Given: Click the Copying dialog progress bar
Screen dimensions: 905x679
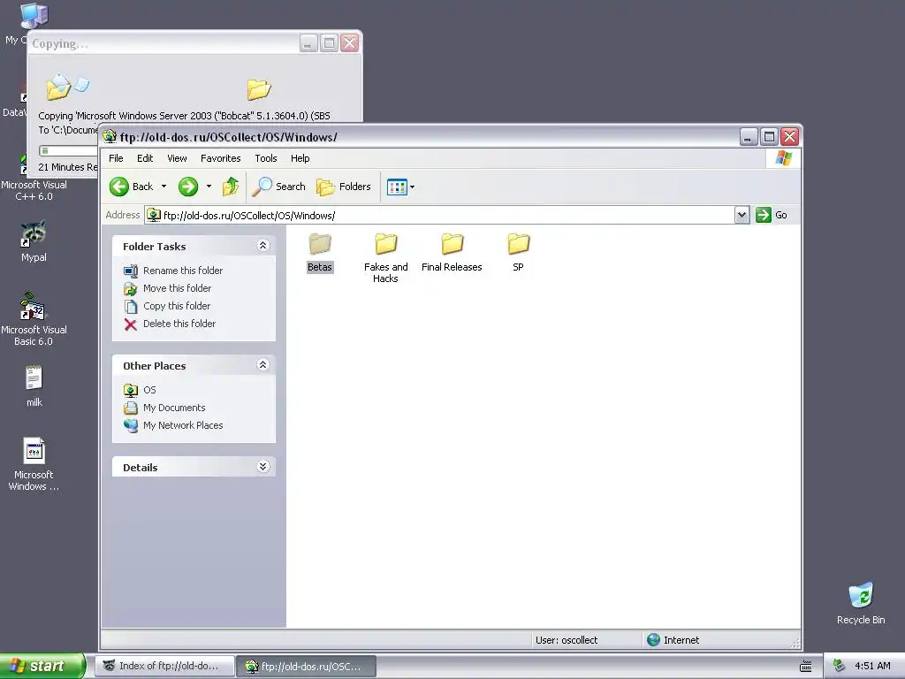Looking at the screenshot, I should click(68, 150).
